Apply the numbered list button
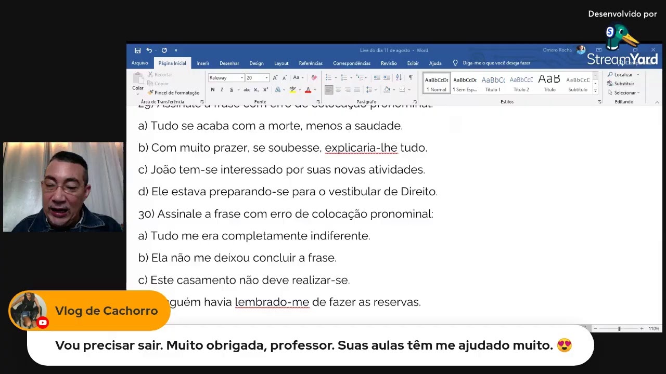 (x=344, y=77)
